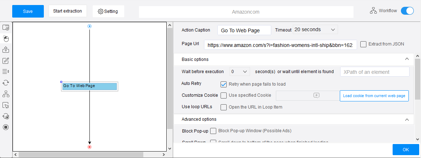Disable the Auto Retry checkbox
The image size is (421, 158).
(223, 85)
